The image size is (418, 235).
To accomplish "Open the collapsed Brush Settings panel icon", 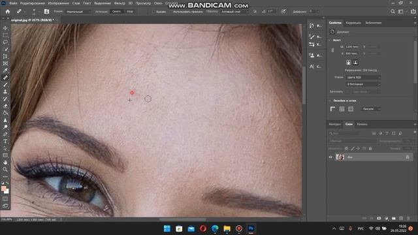I will [312, 37].
